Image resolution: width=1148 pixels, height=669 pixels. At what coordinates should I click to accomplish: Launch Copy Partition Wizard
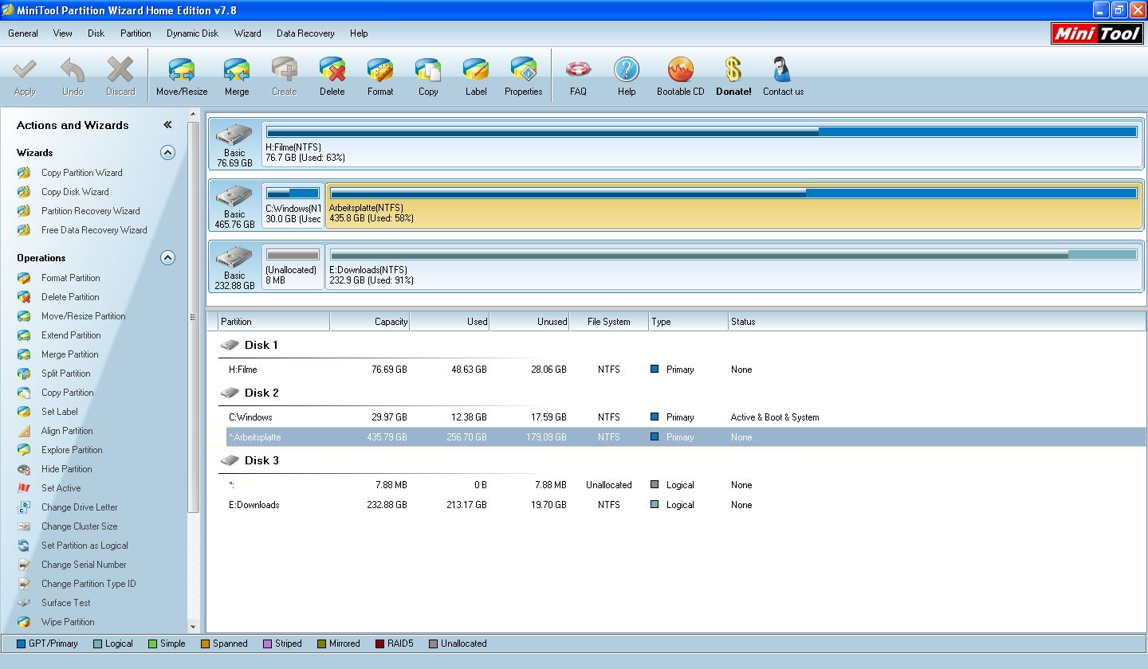tap(81, 173)
